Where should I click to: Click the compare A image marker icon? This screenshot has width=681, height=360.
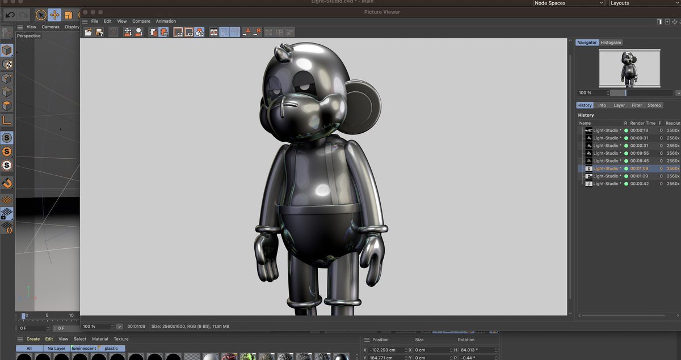(247, 32)
